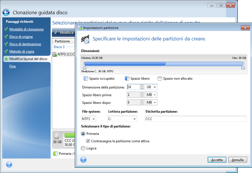Click the Impostazioni partizione title bar icon
This screenshot has height=173, width=252.
click(80, 28)
